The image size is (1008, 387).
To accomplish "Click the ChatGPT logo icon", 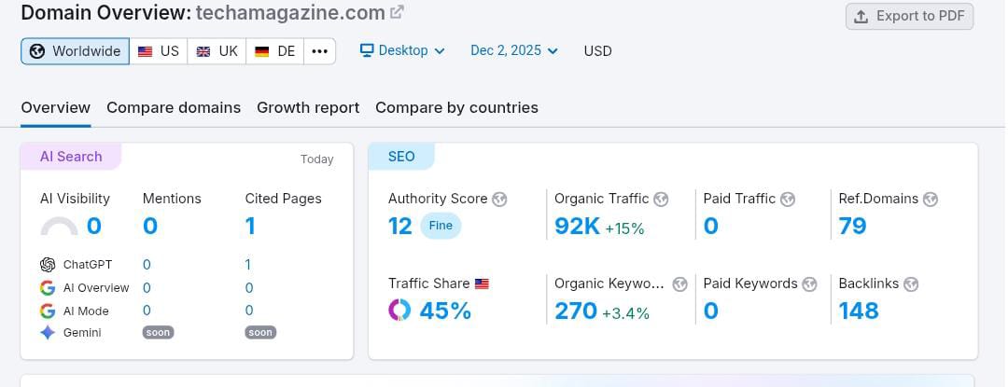I will pos(48,265).
